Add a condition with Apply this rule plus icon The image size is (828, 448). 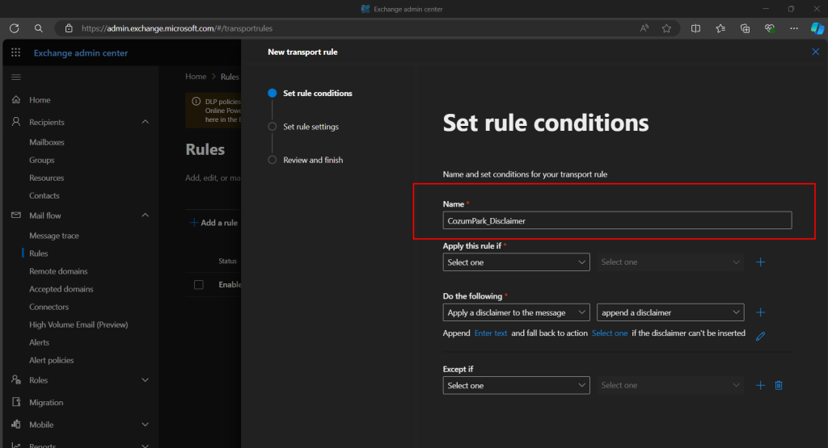(760, 262)
